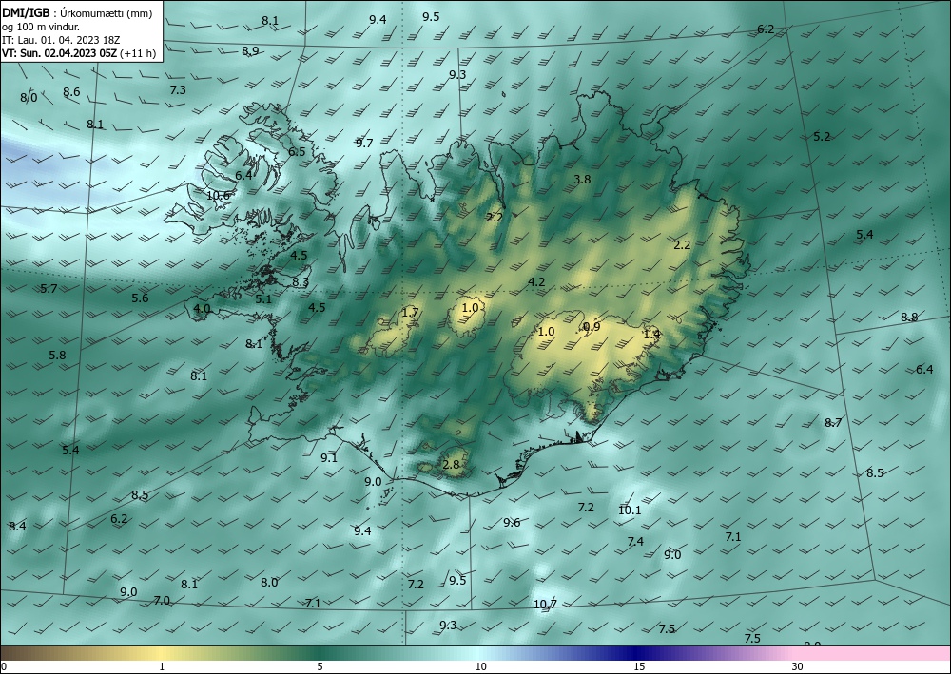Click the map value 10.7

(545, 605)
